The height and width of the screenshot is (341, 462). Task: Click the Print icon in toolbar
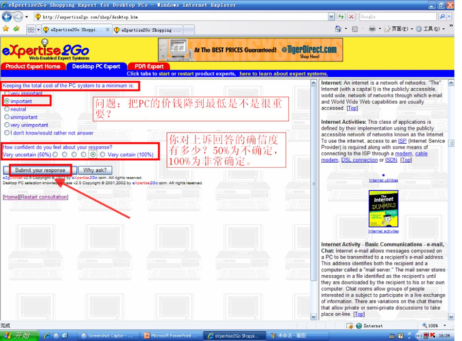pos(372,29)
